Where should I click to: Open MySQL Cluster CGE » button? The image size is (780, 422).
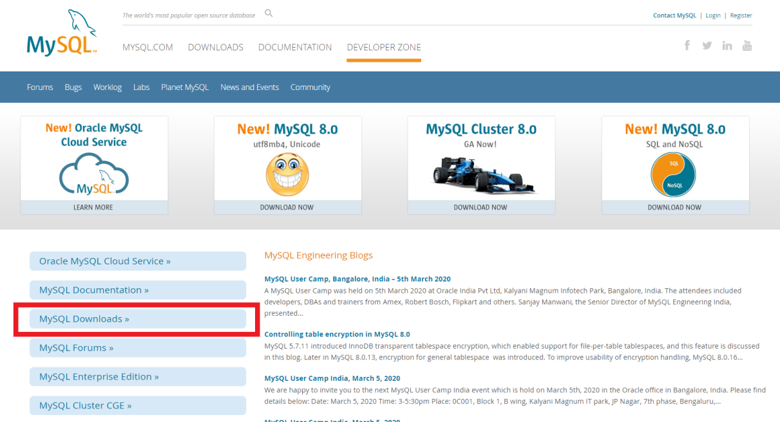(138, 405)
